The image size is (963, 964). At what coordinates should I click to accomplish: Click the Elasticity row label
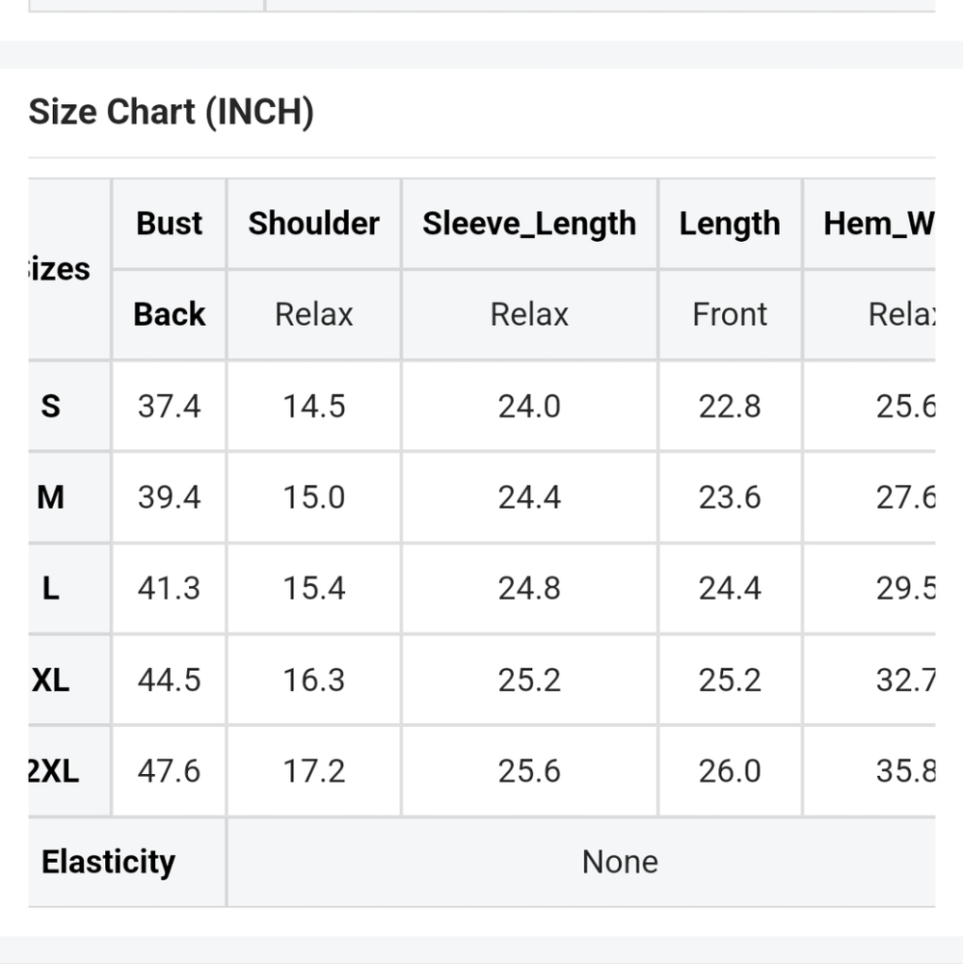(108, 862)
